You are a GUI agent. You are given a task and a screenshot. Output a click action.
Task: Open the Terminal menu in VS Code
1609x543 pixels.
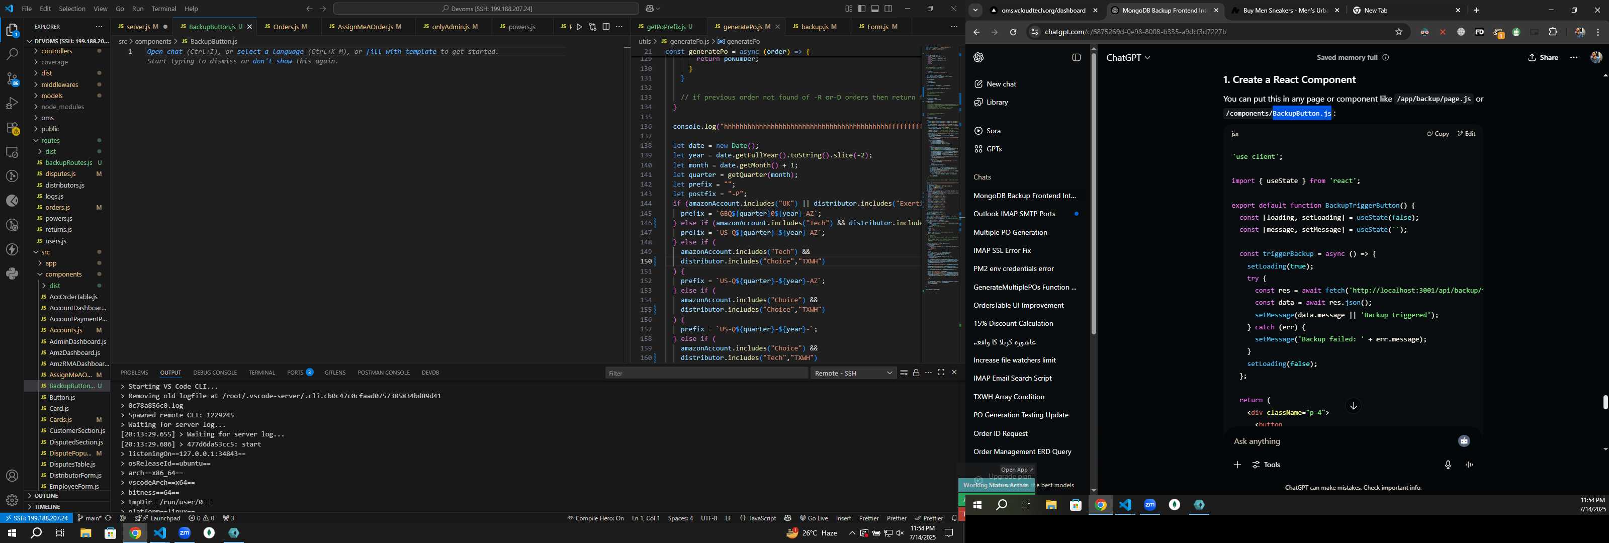[163, 9]
